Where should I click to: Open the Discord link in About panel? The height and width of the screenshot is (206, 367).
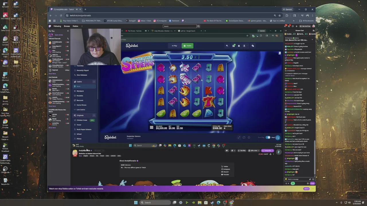pyautogui.click(x=225, y=172)
